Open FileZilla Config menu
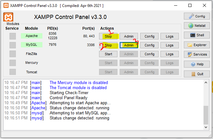The width and height of the screenshot is (213, 139). coord(149,54)
